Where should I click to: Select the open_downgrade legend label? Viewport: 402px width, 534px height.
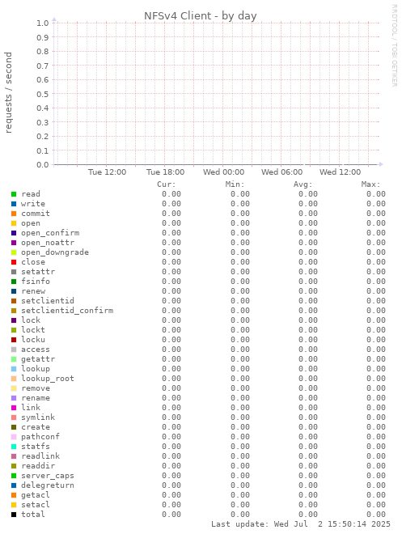coord(55,252)
